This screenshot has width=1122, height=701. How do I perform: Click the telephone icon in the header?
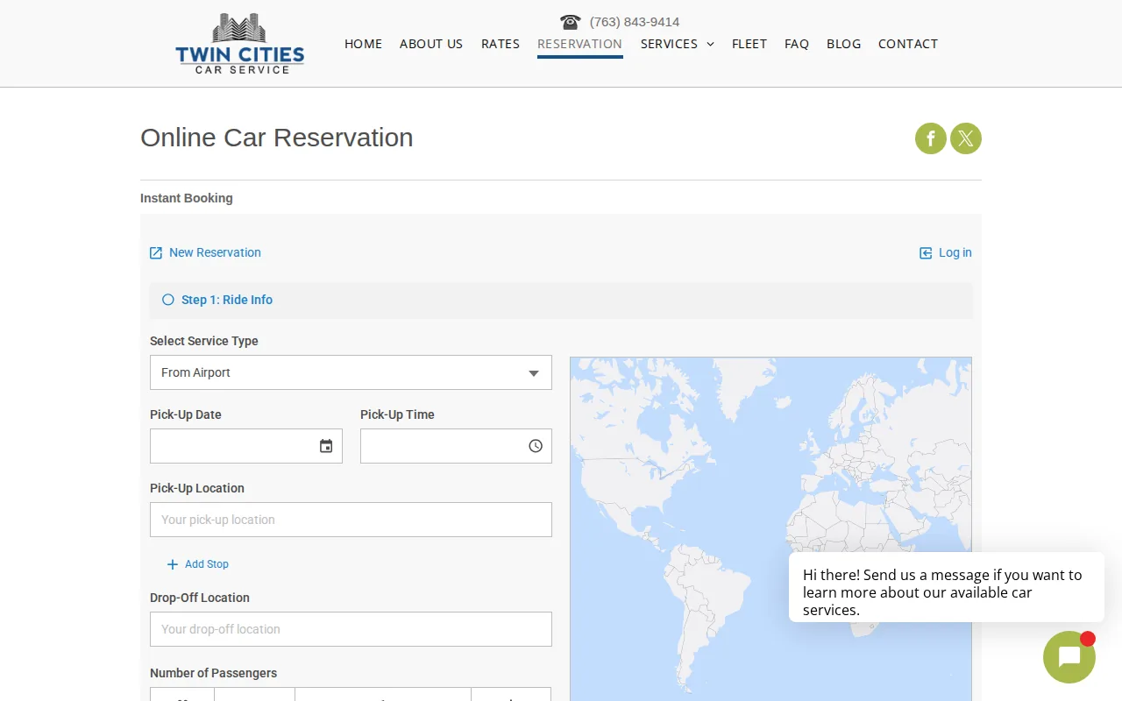(570, 22)
